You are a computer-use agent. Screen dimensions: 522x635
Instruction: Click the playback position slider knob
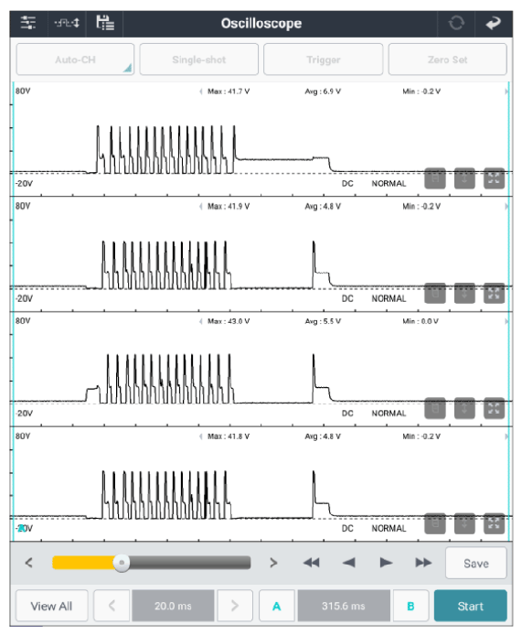click(122, 563)
